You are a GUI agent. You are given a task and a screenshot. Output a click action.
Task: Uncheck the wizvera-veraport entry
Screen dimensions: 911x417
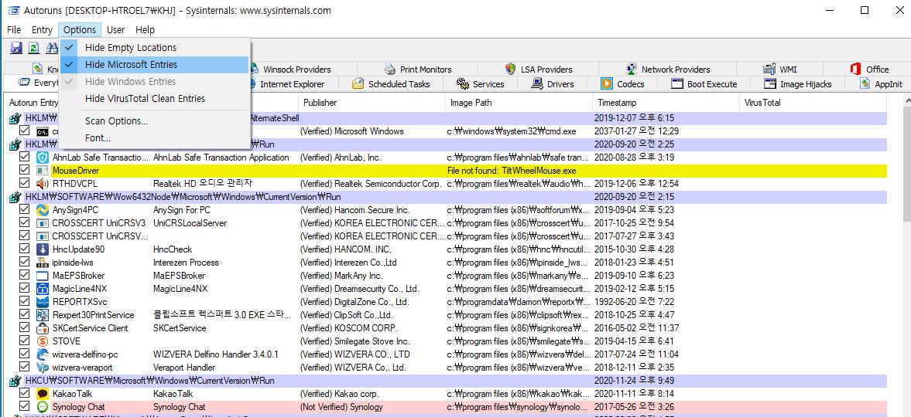pos(25,367)
